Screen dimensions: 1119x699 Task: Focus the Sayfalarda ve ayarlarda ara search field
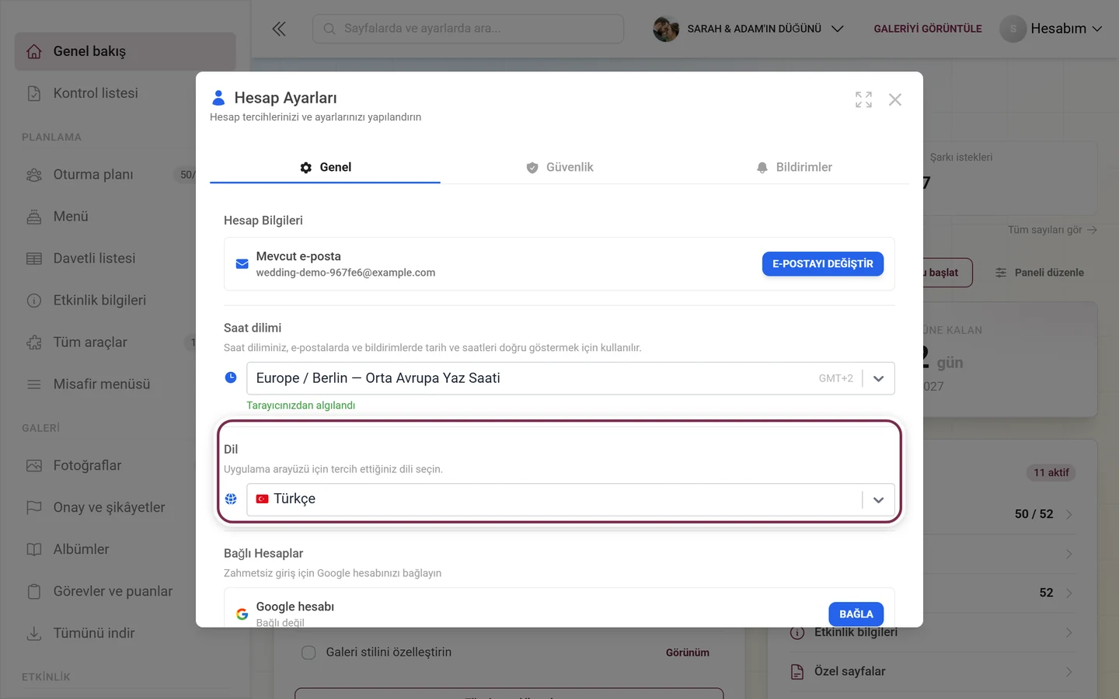[468, 29]
